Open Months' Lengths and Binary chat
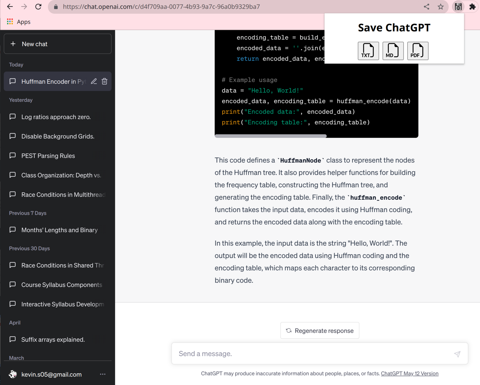Screen dimensions: 480x385 tap(58, 230)
